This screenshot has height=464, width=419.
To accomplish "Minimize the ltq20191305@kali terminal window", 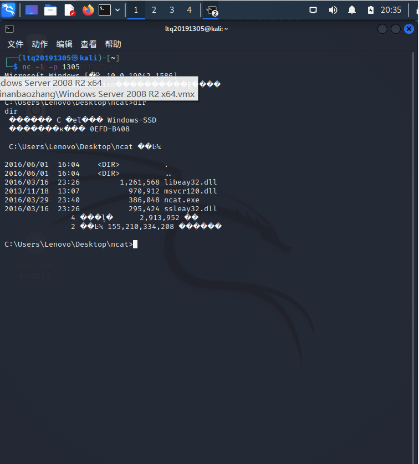I will pyautogui.click(x=382, y=29).
